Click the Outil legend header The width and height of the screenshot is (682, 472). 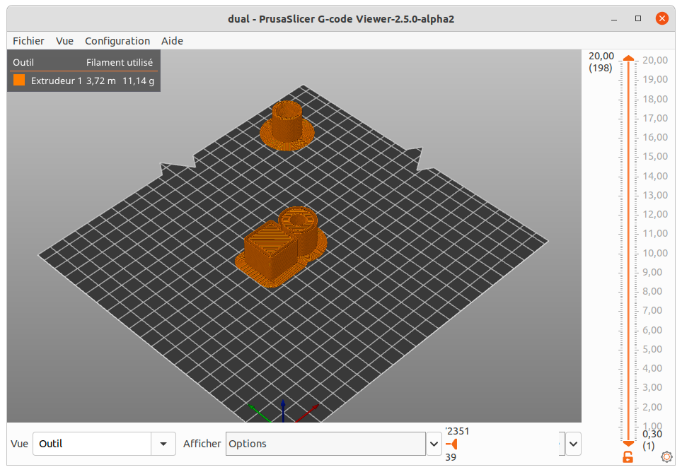[x=23, y=62]
